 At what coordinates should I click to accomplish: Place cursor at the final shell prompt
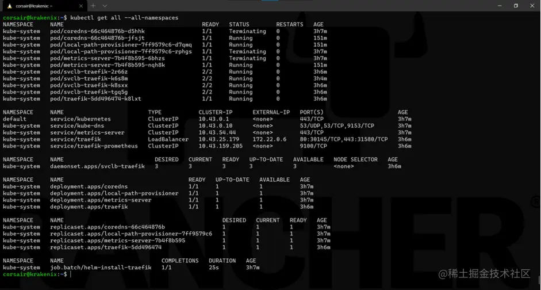pos(70,274)
